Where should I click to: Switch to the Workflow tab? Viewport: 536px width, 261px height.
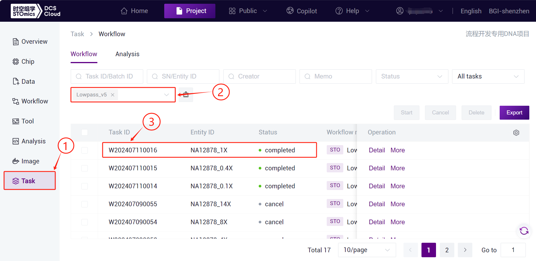coord(84,54)
